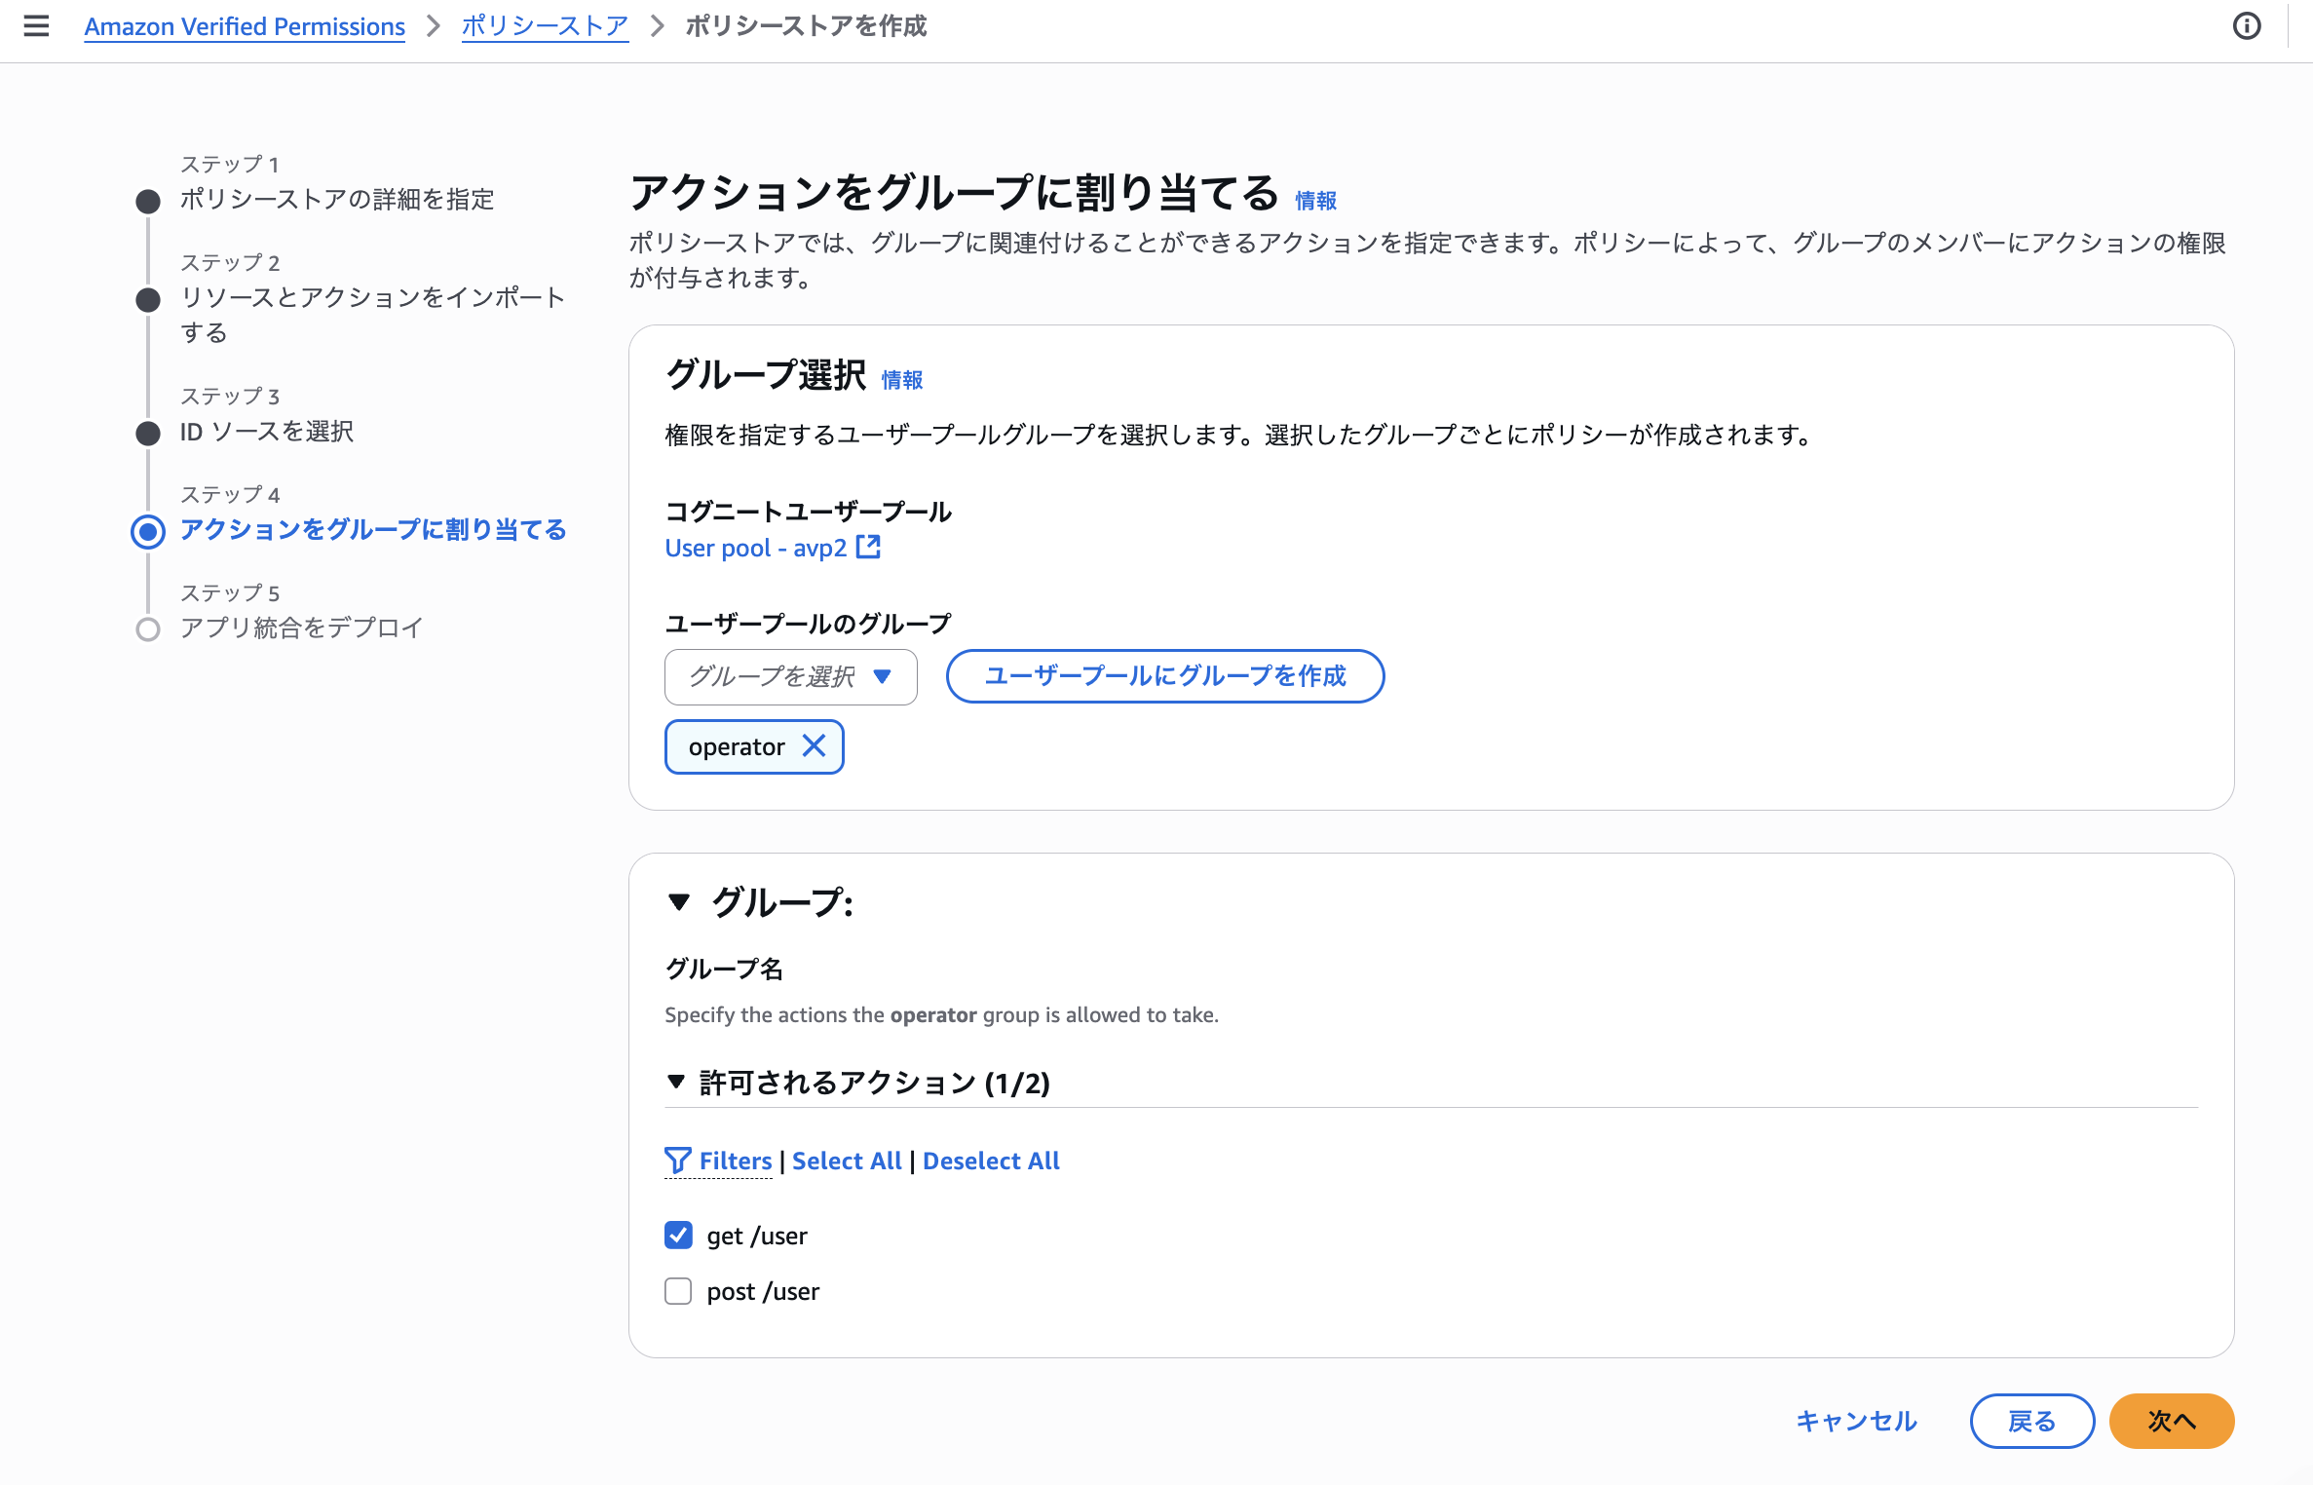This screenshot has height=1485, width=2313.
Task: Open ポリシーストア from breadcrumb
Action: 544,26
